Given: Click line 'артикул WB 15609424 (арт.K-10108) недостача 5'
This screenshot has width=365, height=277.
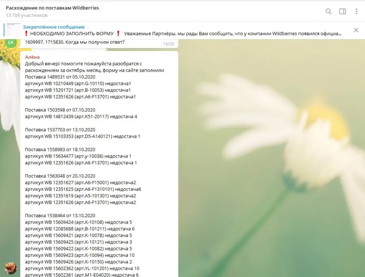Looking at the screenshot, I should [x=78, y=222].
